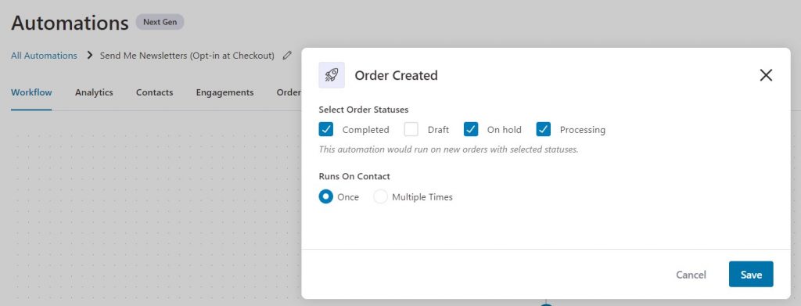801x306 pixels.
Task: Click the rocket icon in Order Created dialog
Action: coord(332,75)
